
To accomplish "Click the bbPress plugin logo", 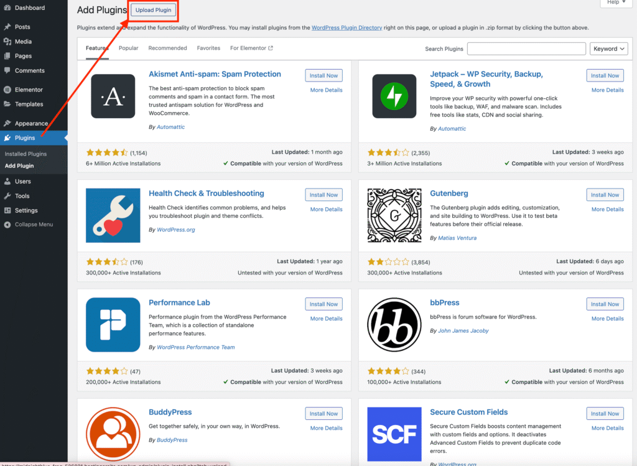I will point(394,325).
